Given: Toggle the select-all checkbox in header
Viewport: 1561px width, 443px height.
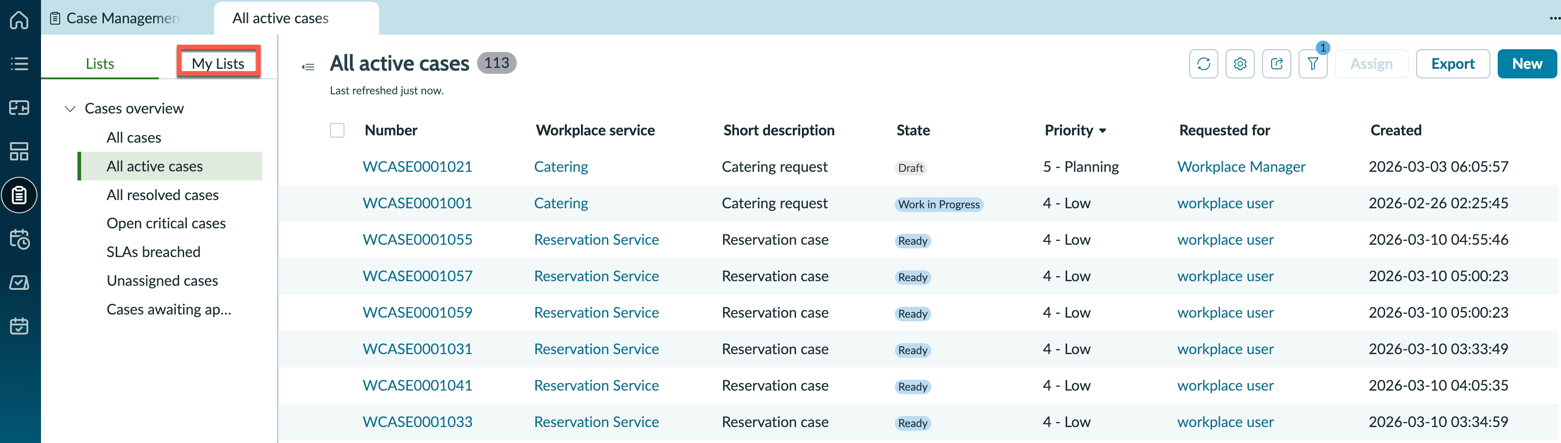Looking at the screenshot, I should click(x=337, y=130).
